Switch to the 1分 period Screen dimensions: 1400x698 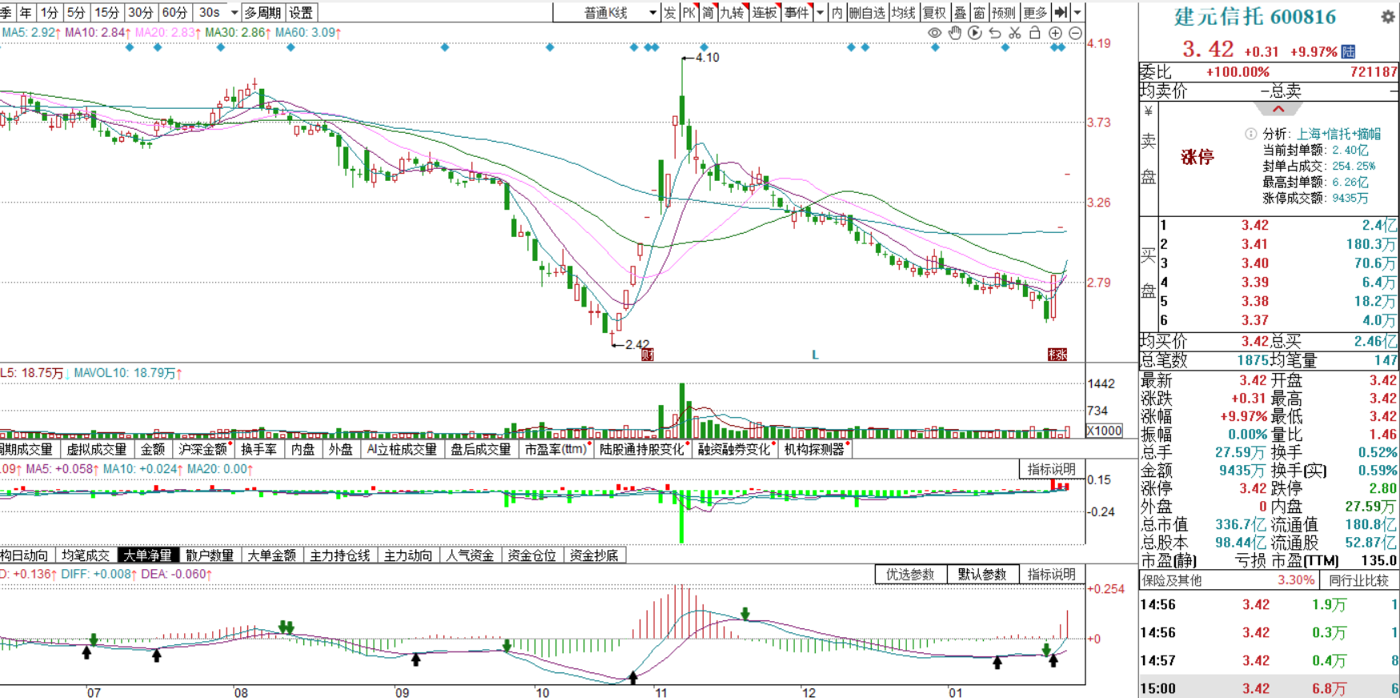point(50,12)
